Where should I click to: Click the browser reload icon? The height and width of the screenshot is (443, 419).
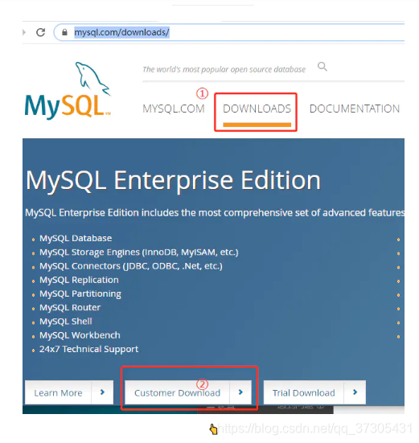pos(41,32)
